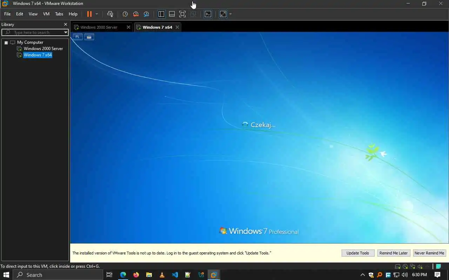This screenshot has width=449, height=280.
Task: Click the VMware Workstation taskbar icon
Action: pos(214,275)
